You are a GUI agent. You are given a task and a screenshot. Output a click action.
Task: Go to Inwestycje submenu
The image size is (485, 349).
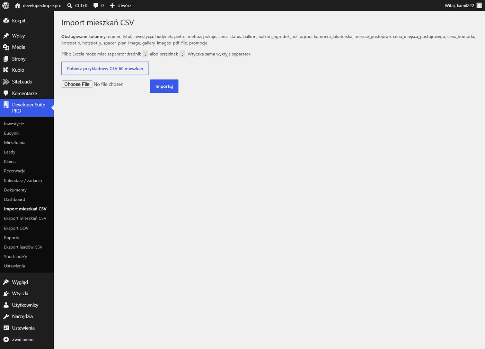14,124
